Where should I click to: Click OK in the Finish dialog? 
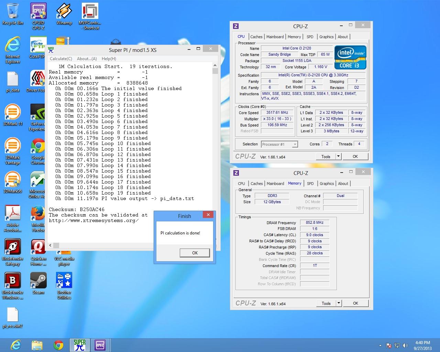[x=195, y=253]
